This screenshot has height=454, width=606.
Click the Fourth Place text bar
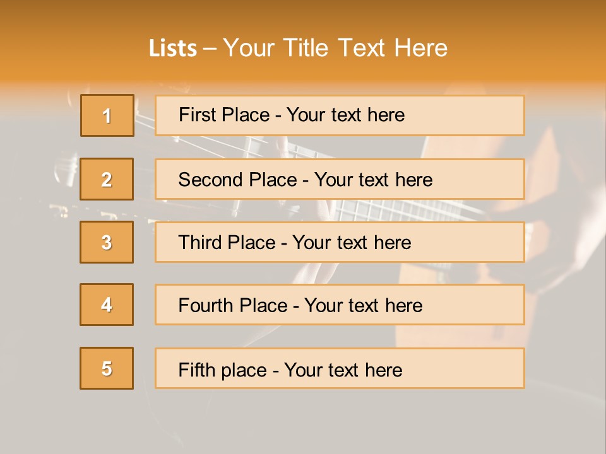(340, 305)
